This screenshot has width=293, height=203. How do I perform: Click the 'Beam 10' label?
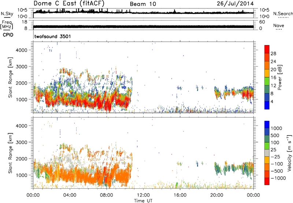(x=143, y=4)
